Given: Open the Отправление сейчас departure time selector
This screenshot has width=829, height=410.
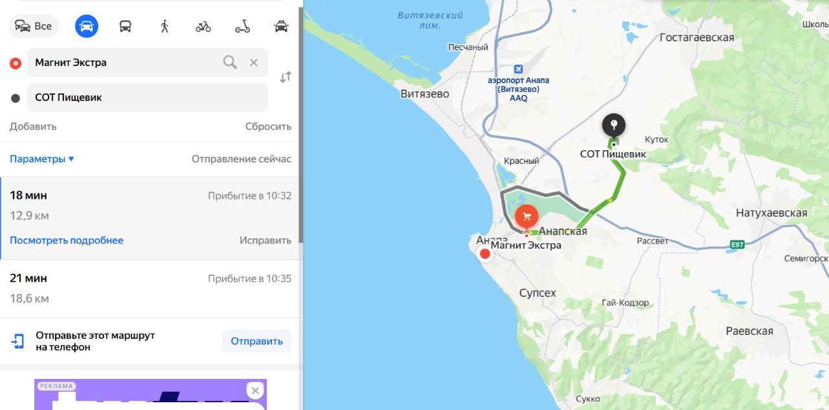Looking at the screenshot, I should pyautogui.click(x=242, y=159).
